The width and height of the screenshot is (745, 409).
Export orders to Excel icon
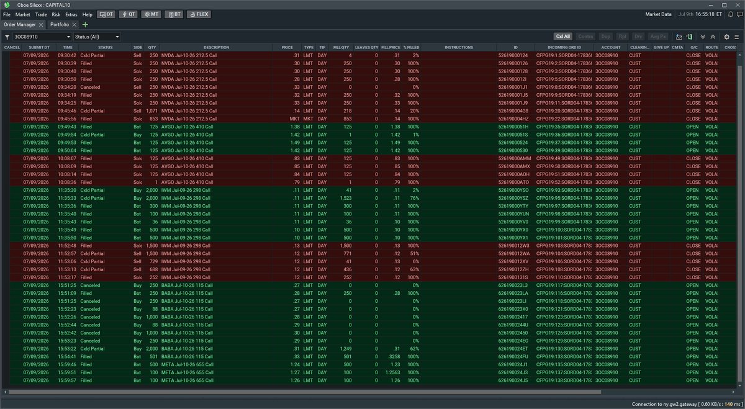tap(690, 37)
